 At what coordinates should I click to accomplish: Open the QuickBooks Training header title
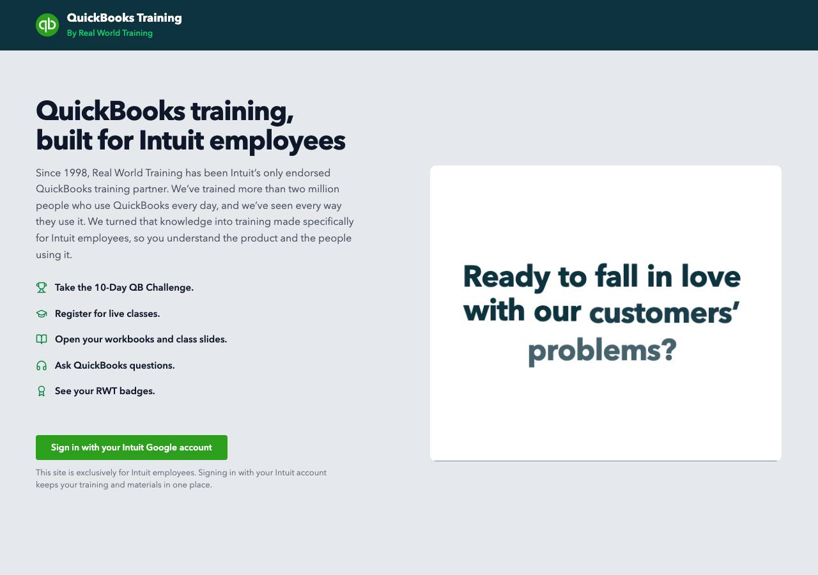point(125,18)
